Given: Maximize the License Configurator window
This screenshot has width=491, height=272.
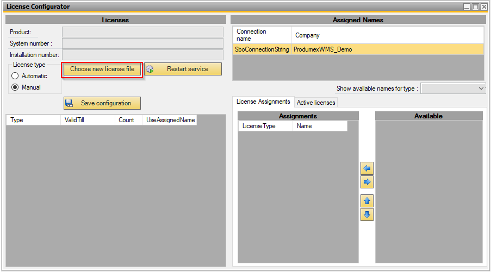Looking at the screenshot, I should tap(475, 7).
